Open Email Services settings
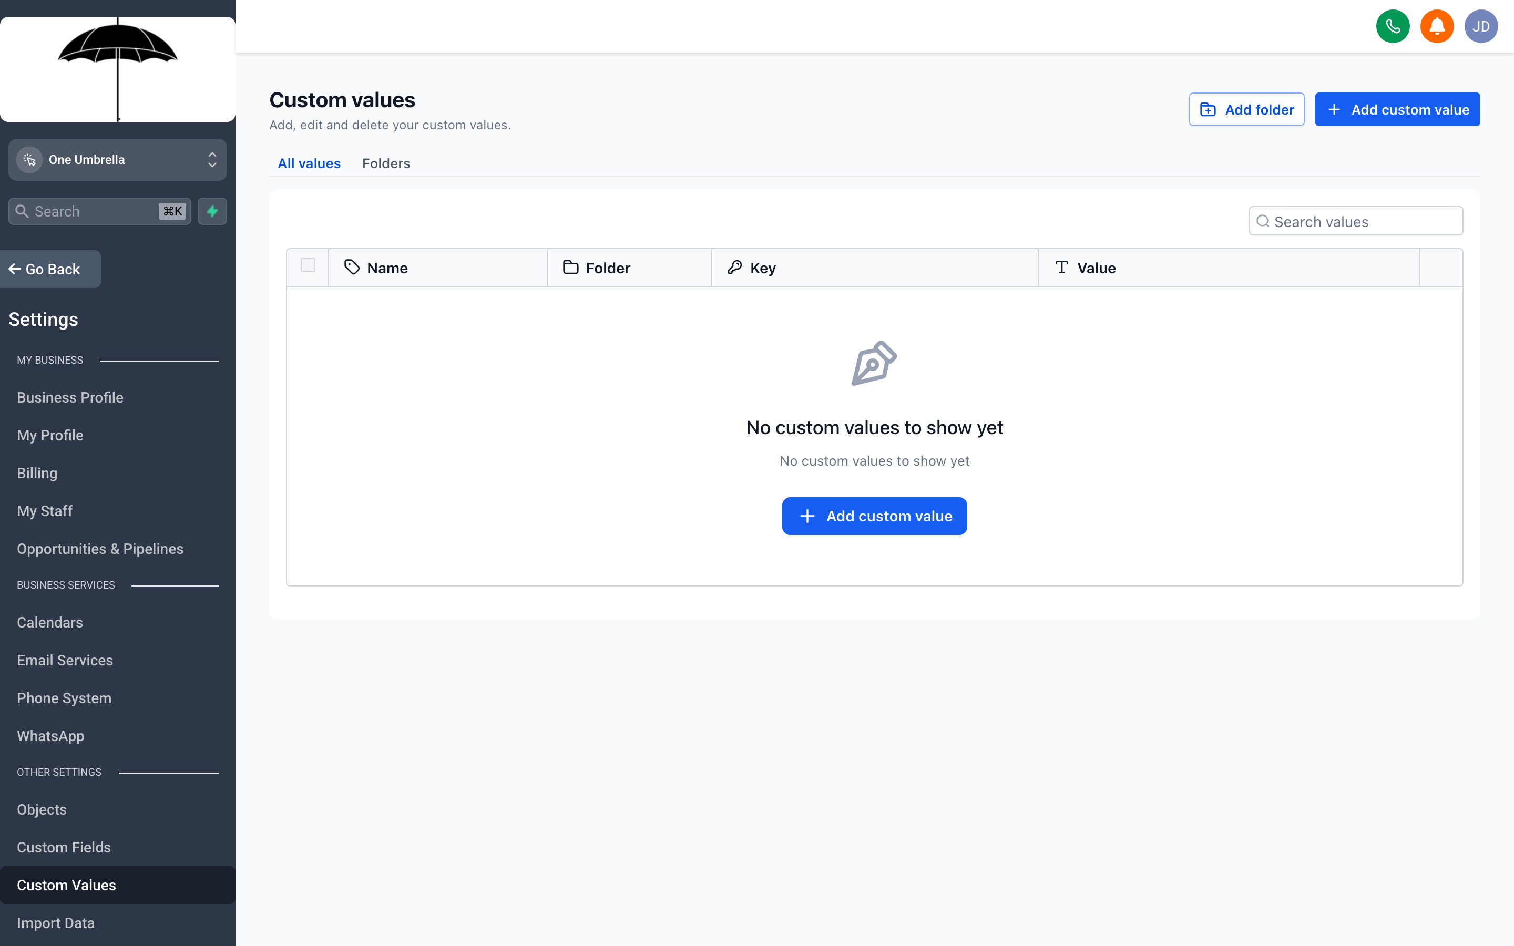This screenshot has width=1514, height=946. tap(65, 660)
